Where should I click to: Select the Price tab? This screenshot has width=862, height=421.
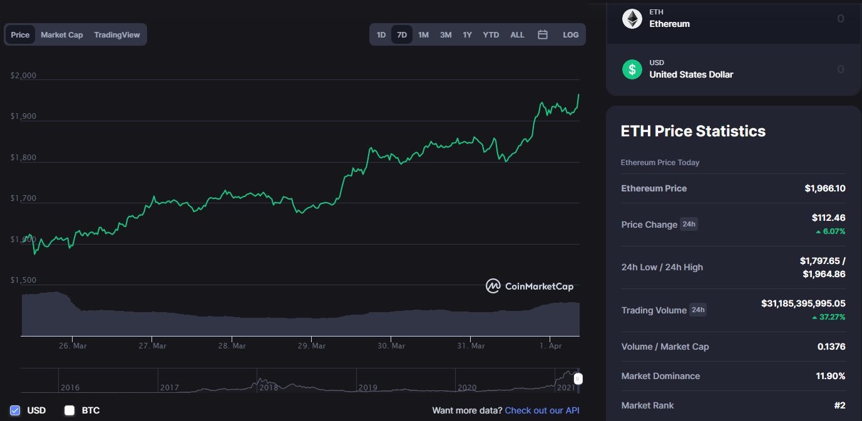(x=20, y=35)
